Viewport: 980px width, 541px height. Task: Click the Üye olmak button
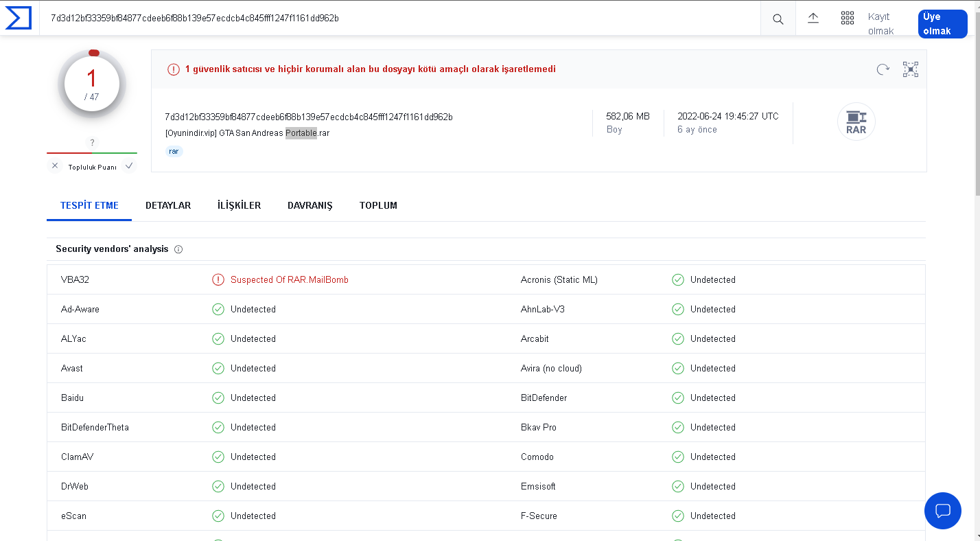click(x=942, y=24)
